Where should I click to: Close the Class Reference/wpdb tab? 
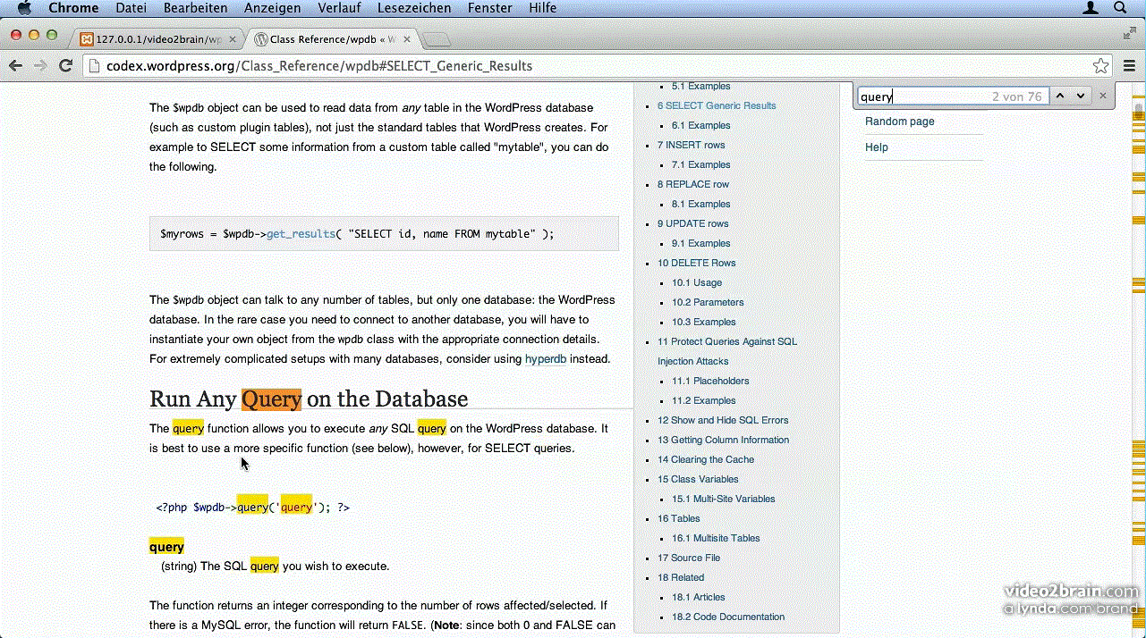pos(405,39)
